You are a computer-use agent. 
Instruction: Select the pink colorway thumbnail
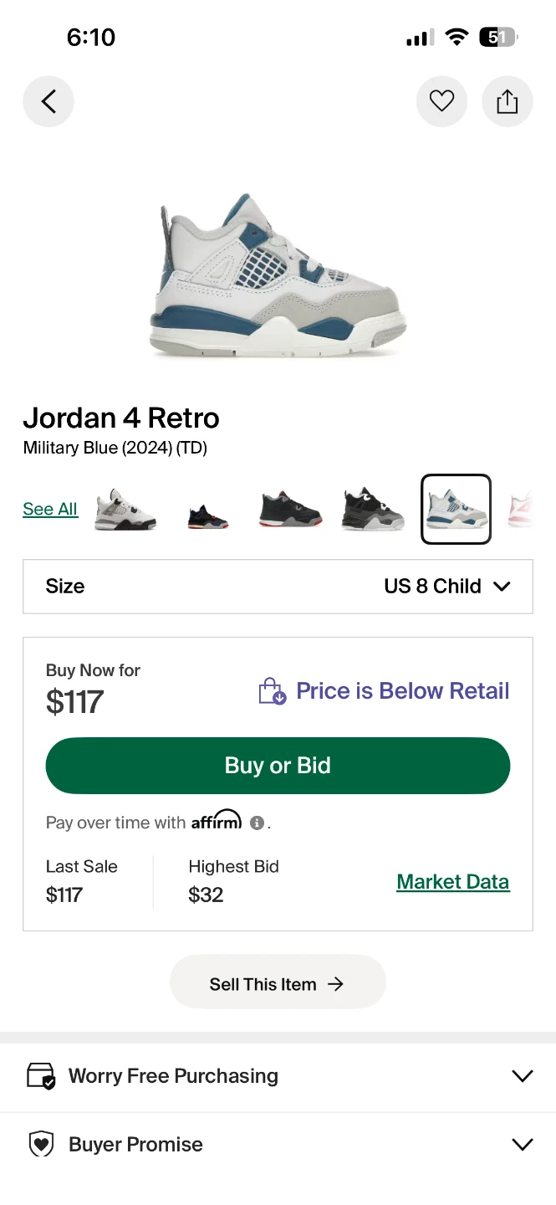pyautogui.click(x=520, y=510)
